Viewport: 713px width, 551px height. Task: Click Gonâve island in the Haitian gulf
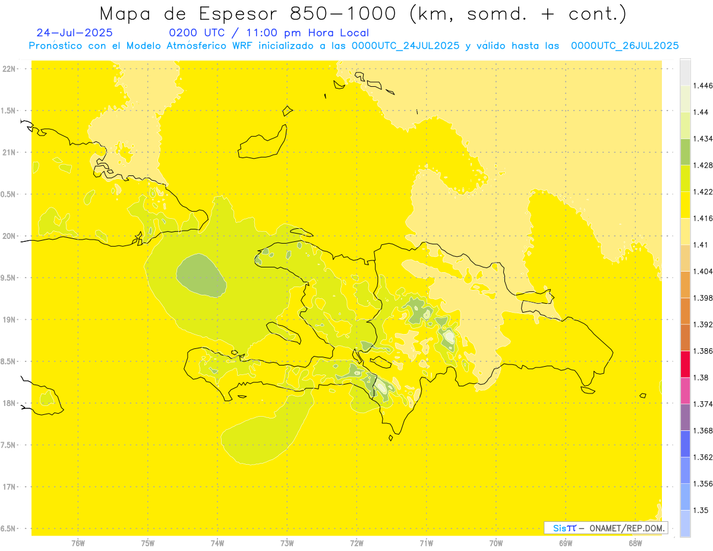[x=283, y=332]
